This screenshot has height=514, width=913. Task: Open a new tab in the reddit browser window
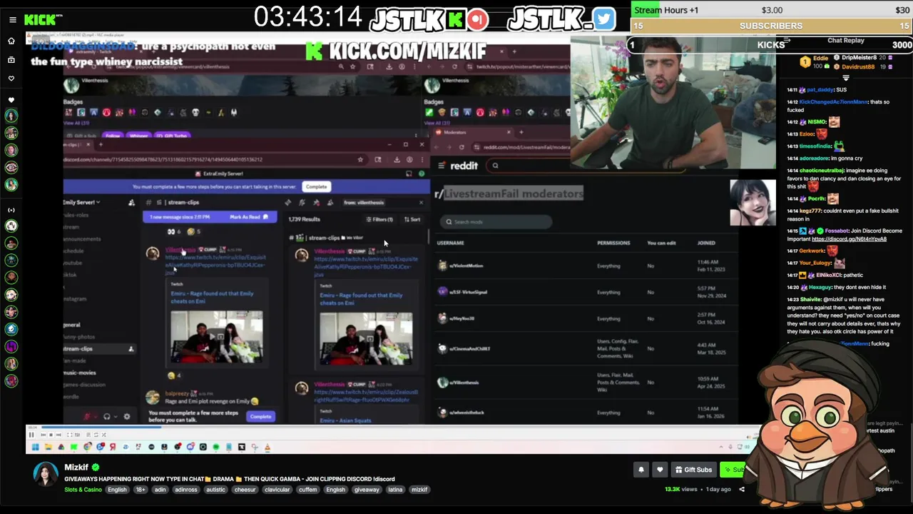click(x=521, y=132)
